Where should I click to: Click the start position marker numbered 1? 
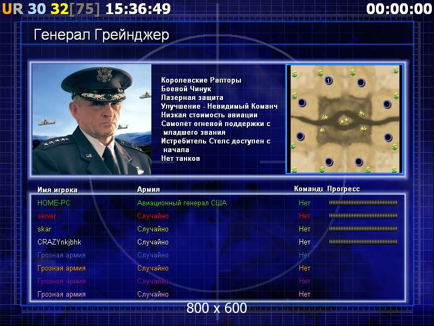coord(328,81)
